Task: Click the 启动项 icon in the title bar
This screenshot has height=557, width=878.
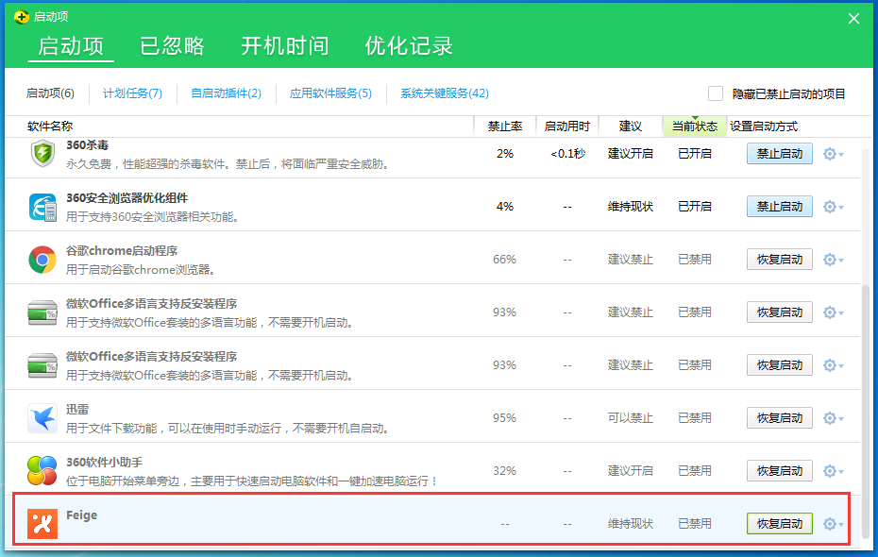Action: pos(15,16)
